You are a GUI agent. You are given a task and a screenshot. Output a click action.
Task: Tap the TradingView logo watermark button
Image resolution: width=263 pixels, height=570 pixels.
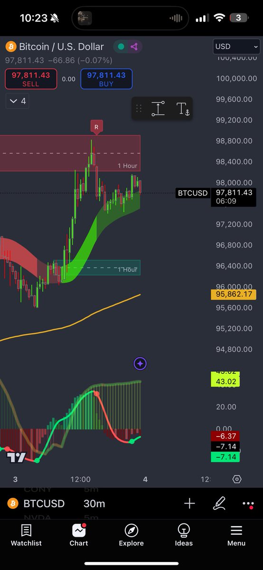(x=16, y=457)
